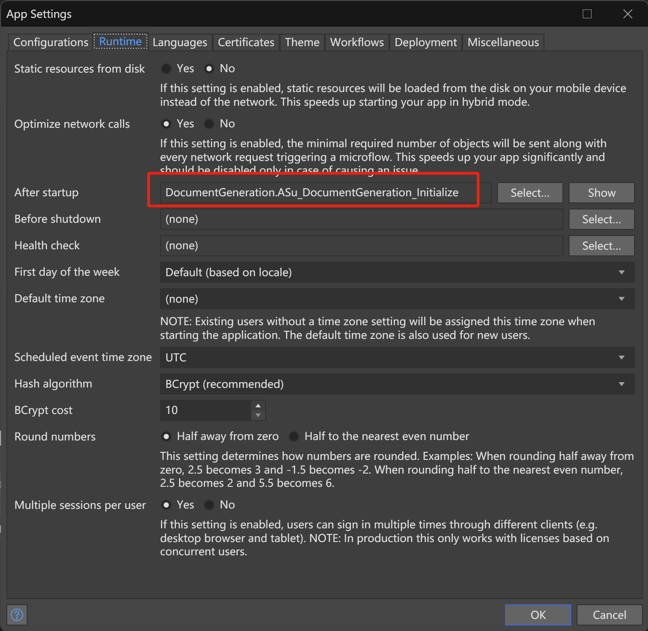Select Before shutdown microflow
Viewport: 648px width, 631px height.
(602, 219)
